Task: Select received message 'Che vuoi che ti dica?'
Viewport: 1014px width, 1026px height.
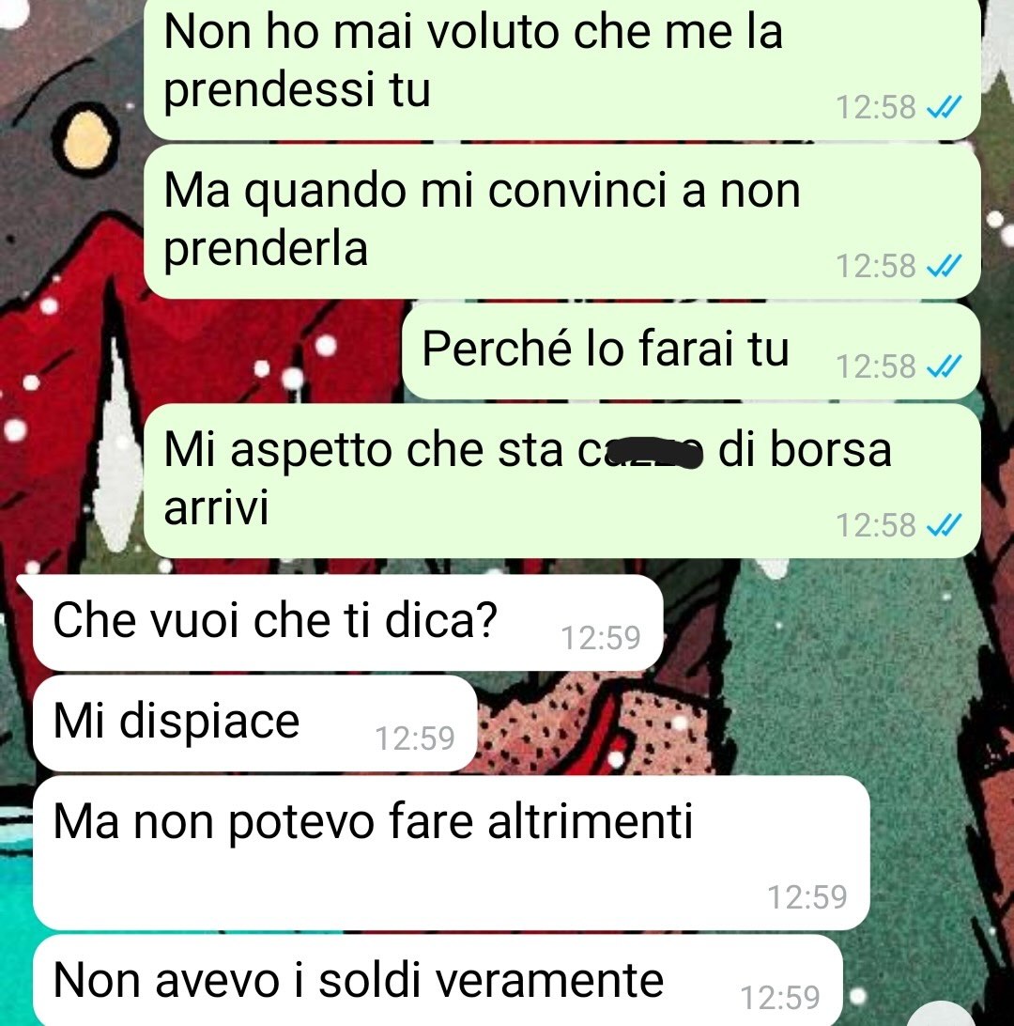Action: [347, 622]
